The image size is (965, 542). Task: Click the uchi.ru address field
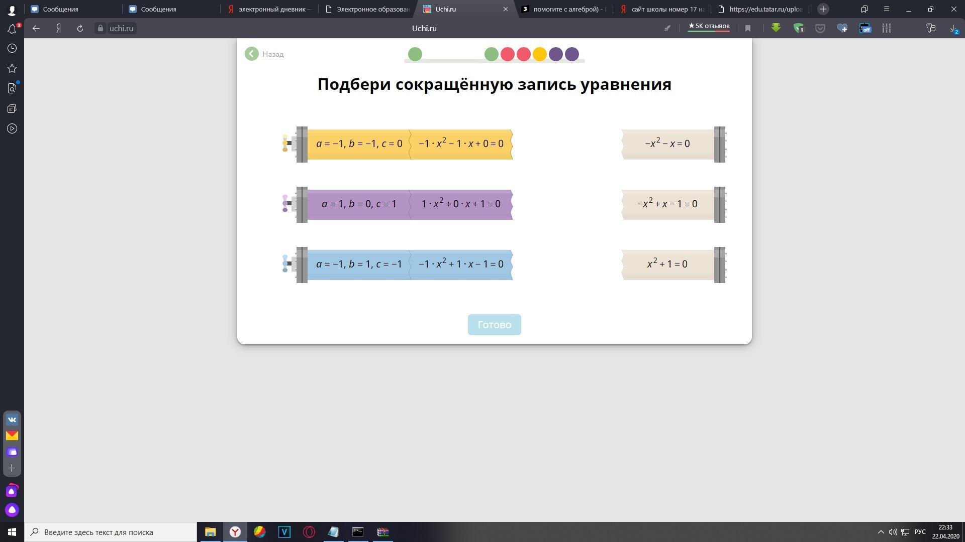click(121, 29)
